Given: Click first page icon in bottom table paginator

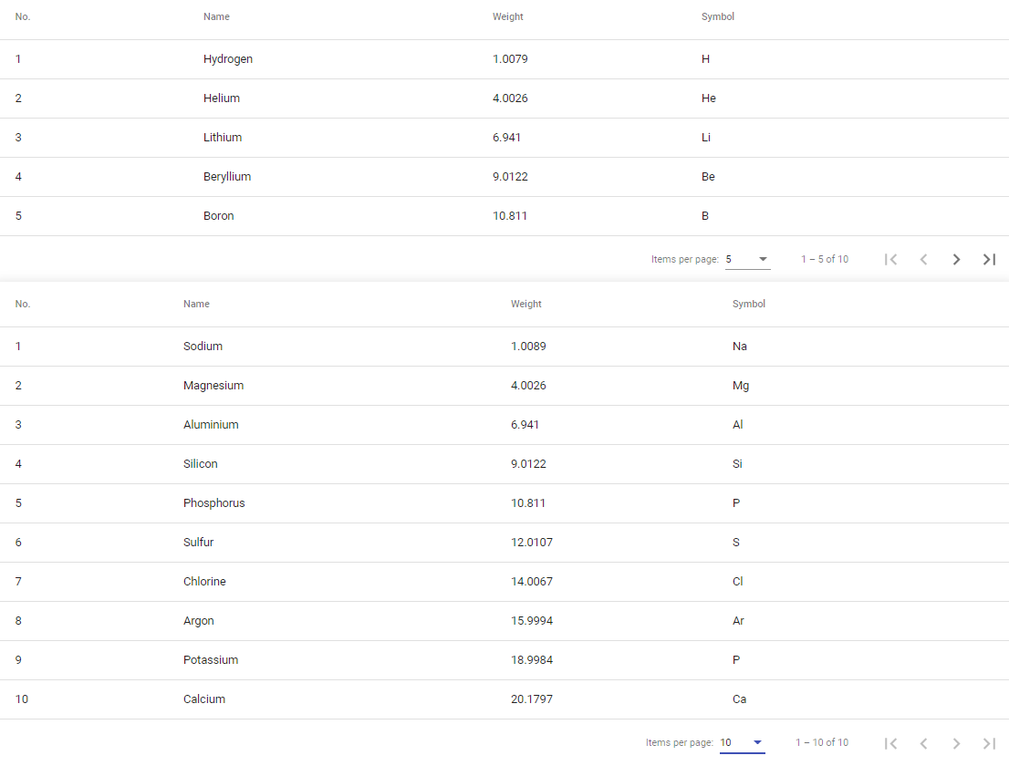Looking at the screenshot, I should pos(890,743).
